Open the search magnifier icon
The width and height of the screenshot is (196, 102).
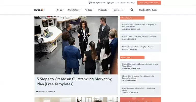coord(132,10)
